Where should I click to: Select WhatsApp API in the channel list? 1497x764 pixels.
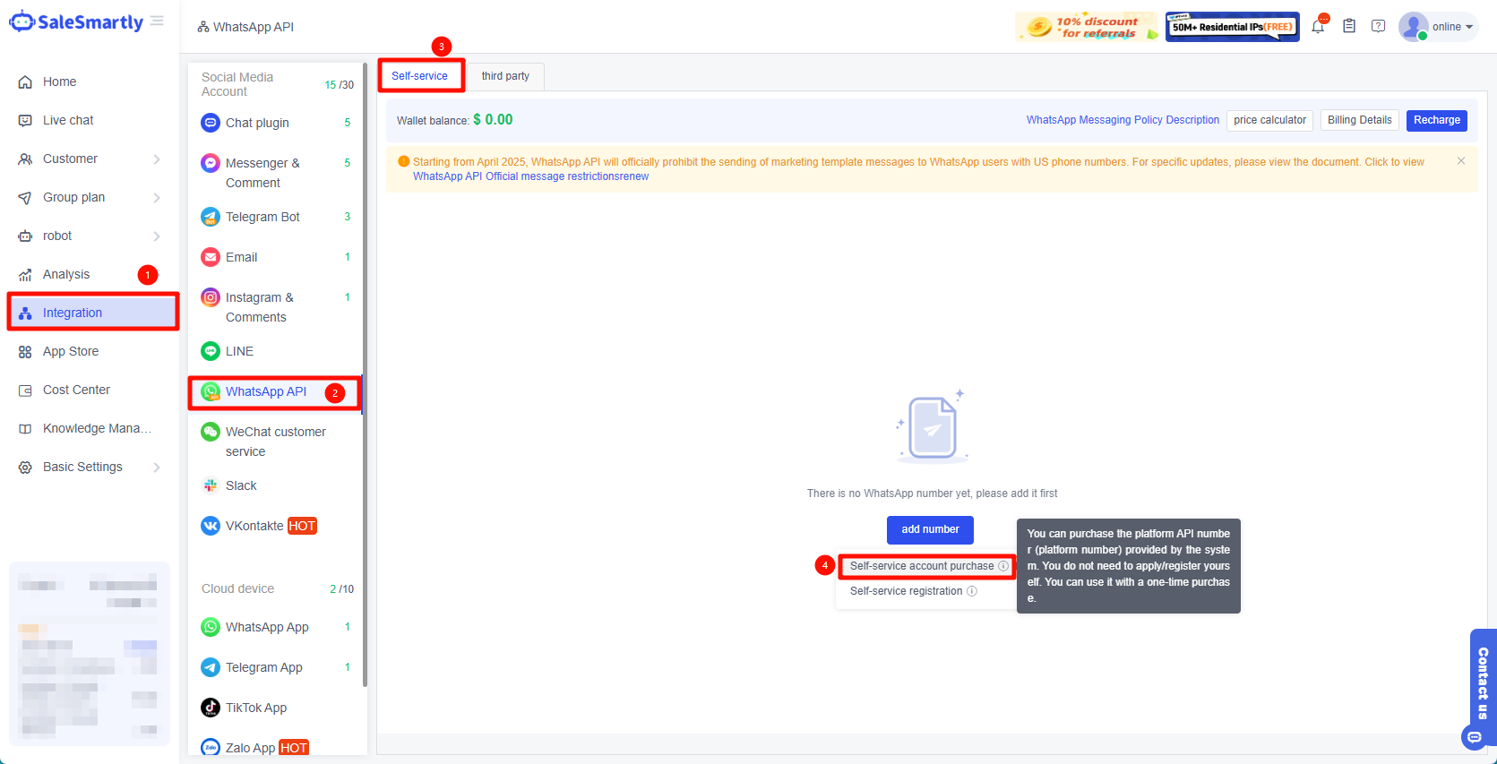(x=274, y=392)
